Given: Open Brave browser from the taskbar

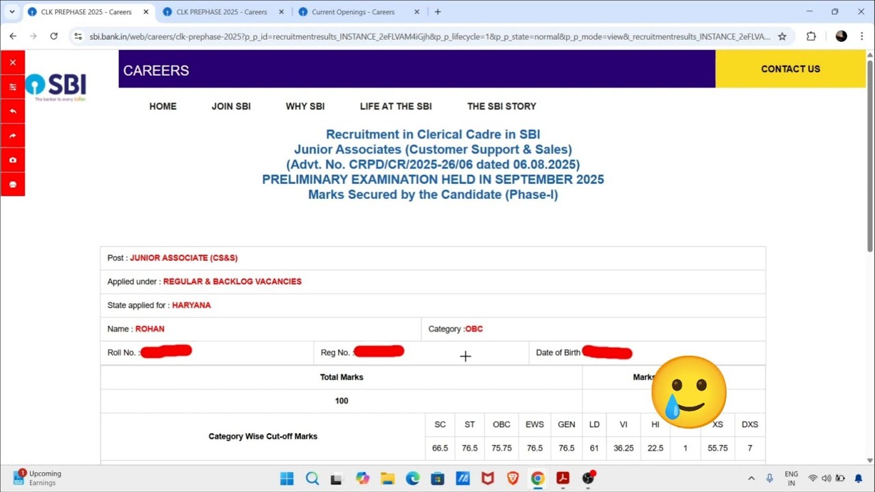Looking at the screenshot, I should click(x=513, y=478).
